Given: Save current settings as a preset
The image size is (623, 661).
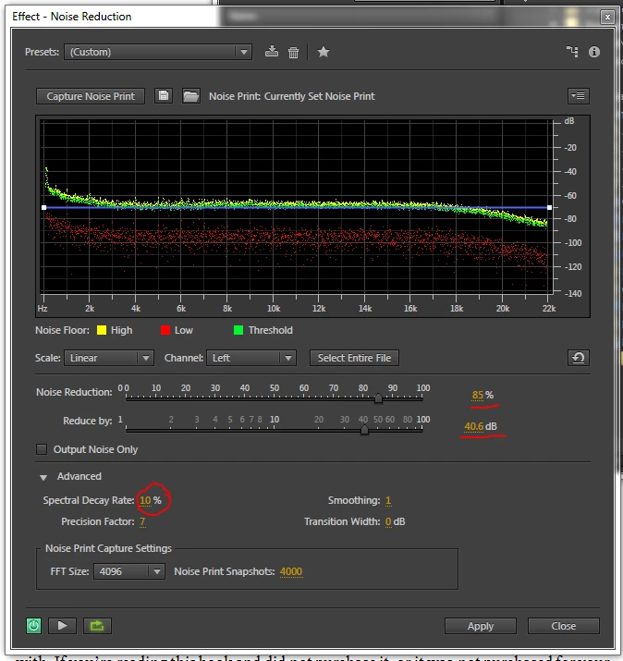Looking at the screenshot, I should coord(272,52).
